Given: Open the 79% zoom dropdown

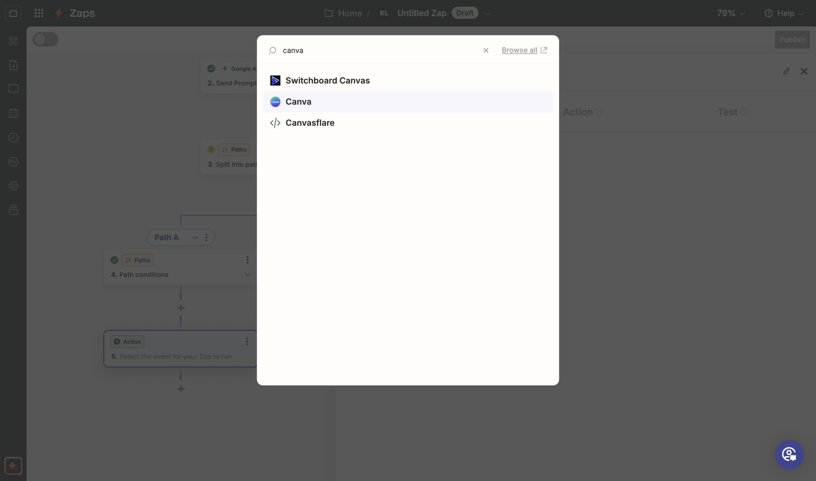Looking at the screenshot, I should coord(731,13).
